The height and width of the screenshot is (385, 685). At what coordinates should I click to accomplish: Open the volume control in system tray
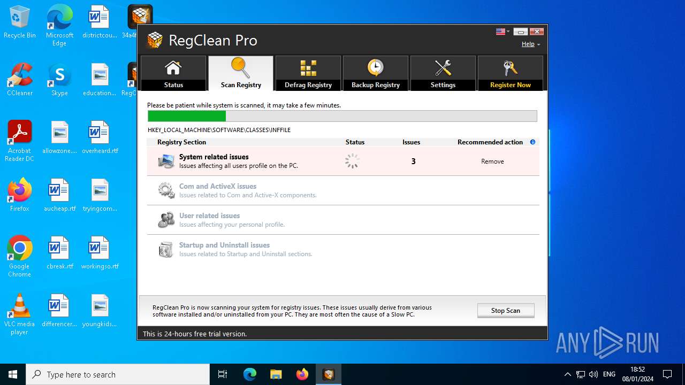(593, 374)
